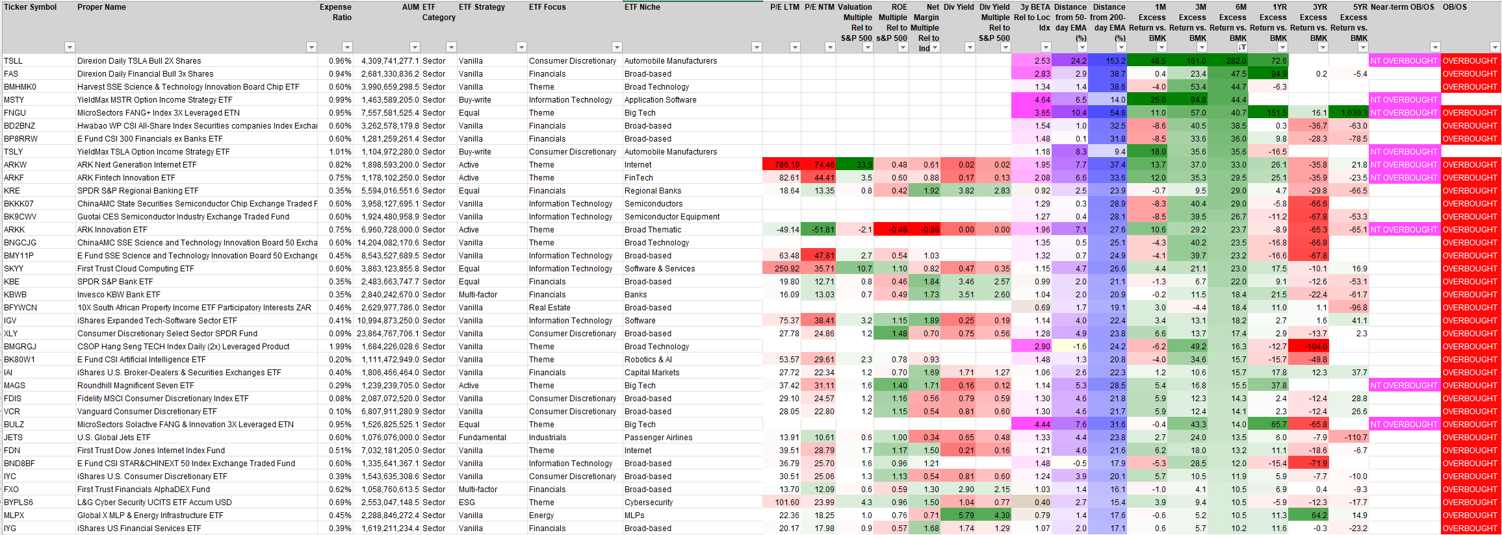
Task: Click the -51.81 P/E NTM cell
Action: click(818, 230)
